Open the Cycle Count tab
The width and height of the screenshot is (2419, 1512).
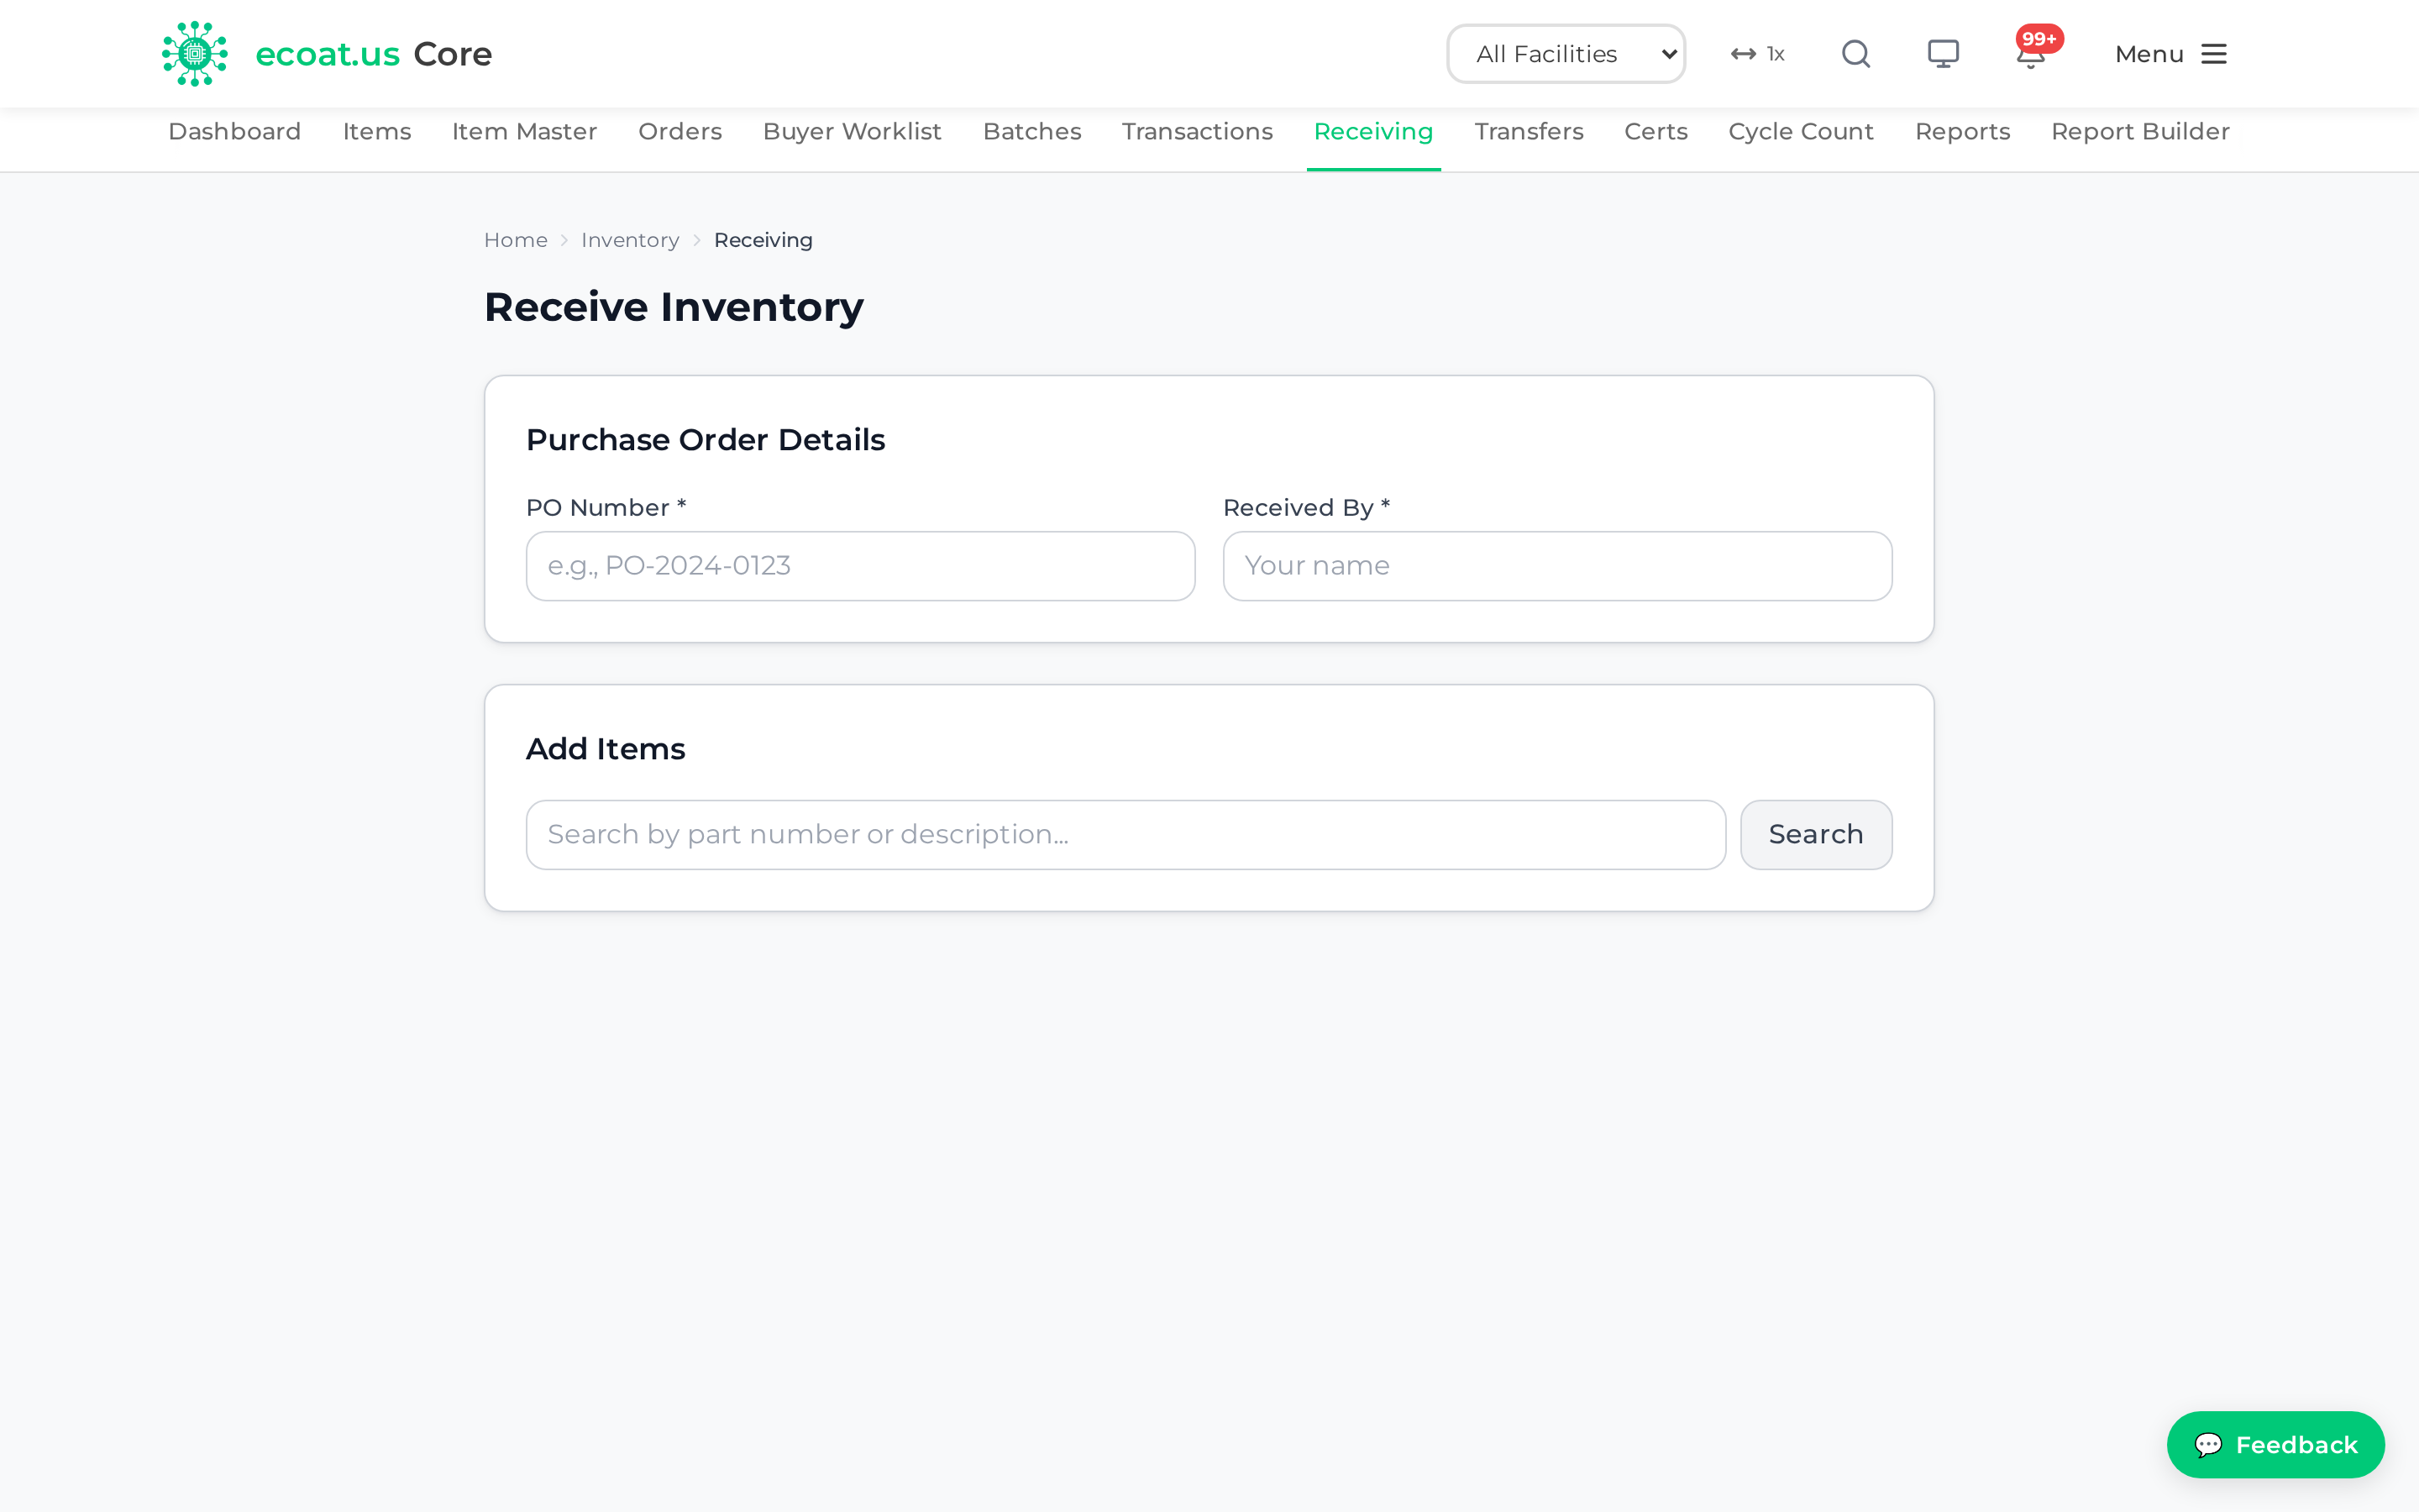pyautogui.click(x=1800, y=132)
